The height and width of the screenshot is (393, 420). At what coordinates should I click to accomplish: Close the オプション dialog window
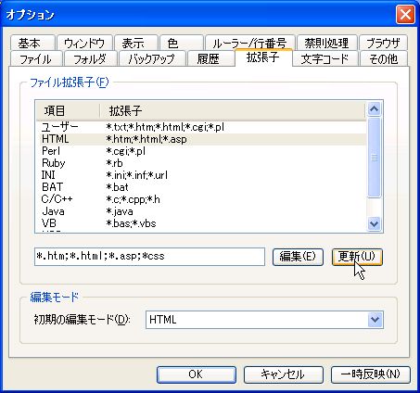405,15
